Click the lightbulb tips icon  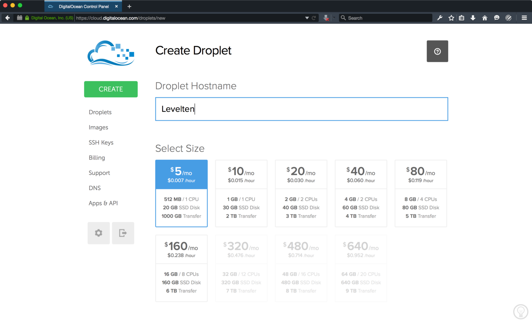pos(520,312)
